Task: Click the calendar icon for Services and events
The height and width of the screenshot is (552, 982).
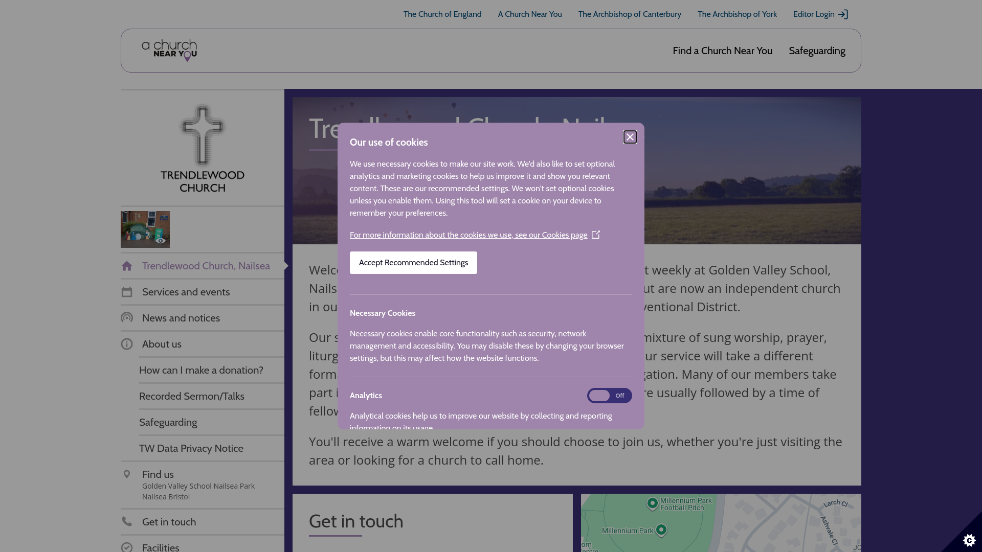Action: click(127, 292)
